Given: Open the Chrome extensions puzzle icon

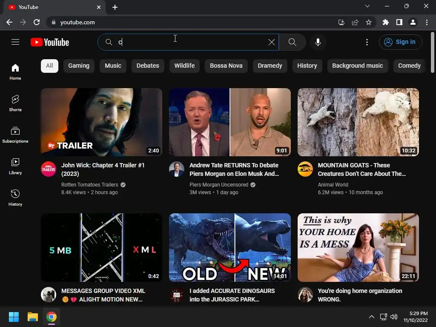Looking at the screenshot, I should point(386,22).
